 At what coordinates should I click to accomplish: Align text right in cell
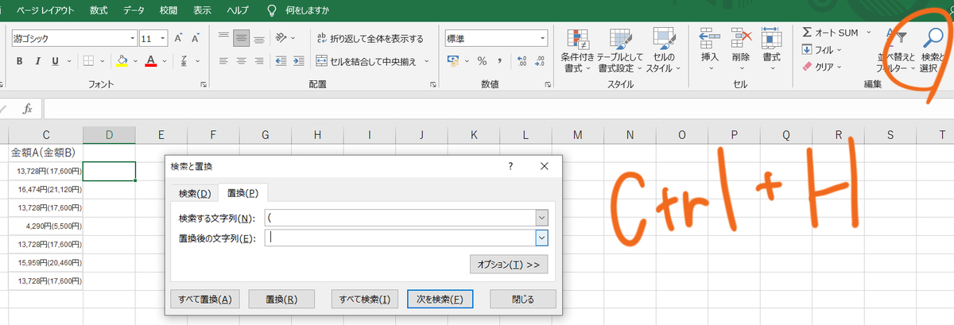[260, 61]
